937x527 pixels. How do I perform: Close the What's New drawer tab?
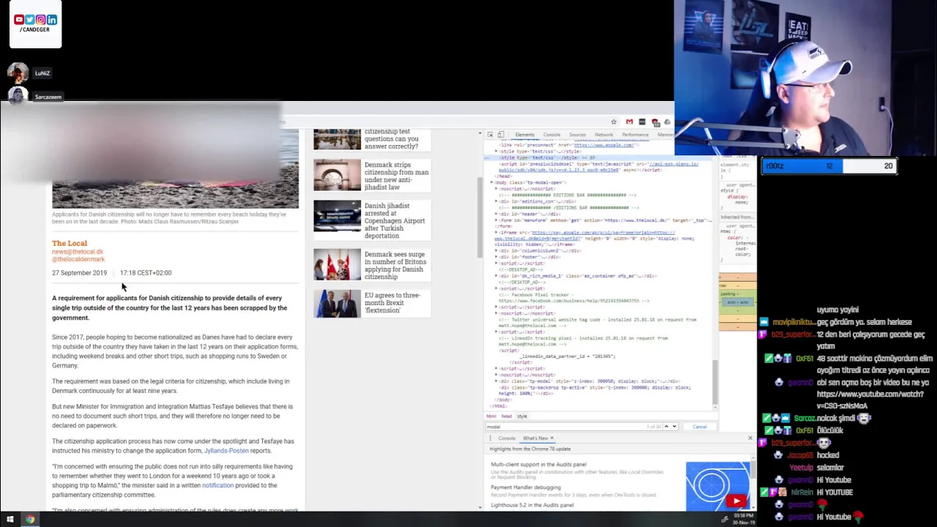552,438
